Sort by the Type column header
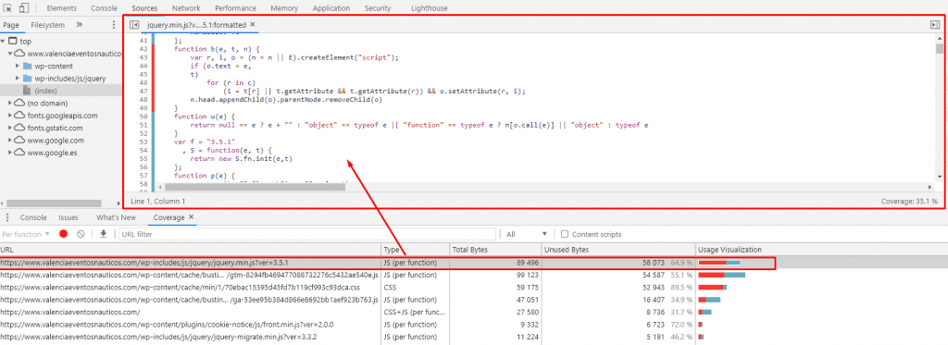The width and height of the screenshot is (948, 345). (x=416, y=250)
